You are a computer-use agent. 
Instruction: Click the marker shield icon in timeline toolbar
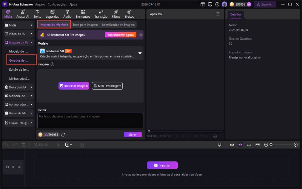[59, 145]
